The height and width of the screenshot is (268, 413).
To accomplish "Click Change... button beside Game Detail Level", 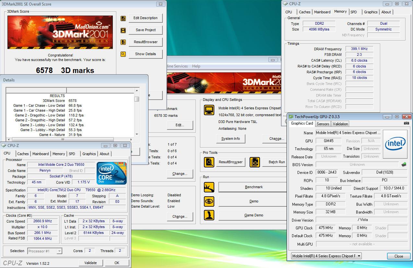I will pos(180,216).
